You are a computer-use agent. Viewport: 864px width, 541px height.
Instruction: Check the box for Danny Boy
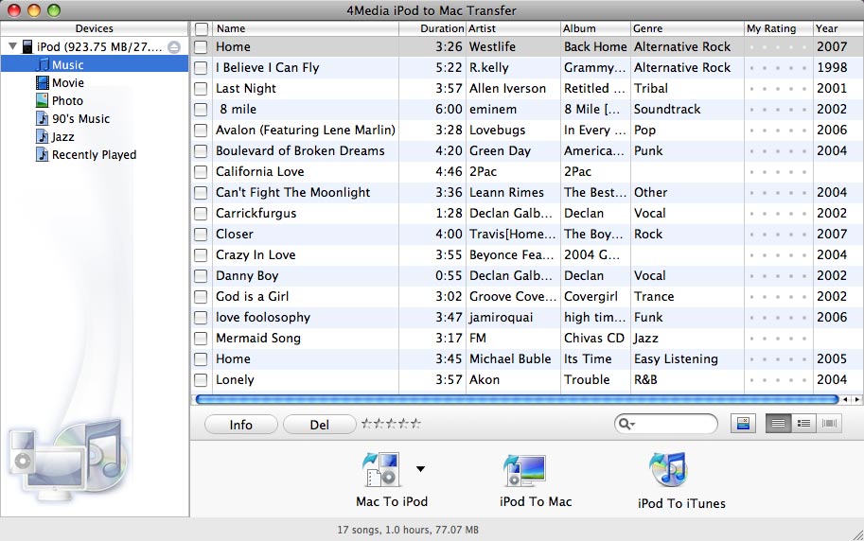click(202, 275)
